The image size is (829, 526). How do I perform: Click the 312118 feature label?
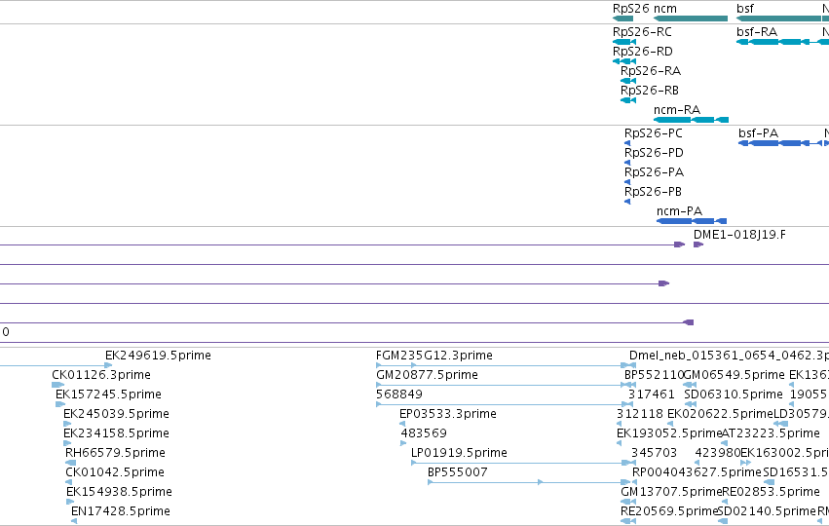(x=640, y=414)
